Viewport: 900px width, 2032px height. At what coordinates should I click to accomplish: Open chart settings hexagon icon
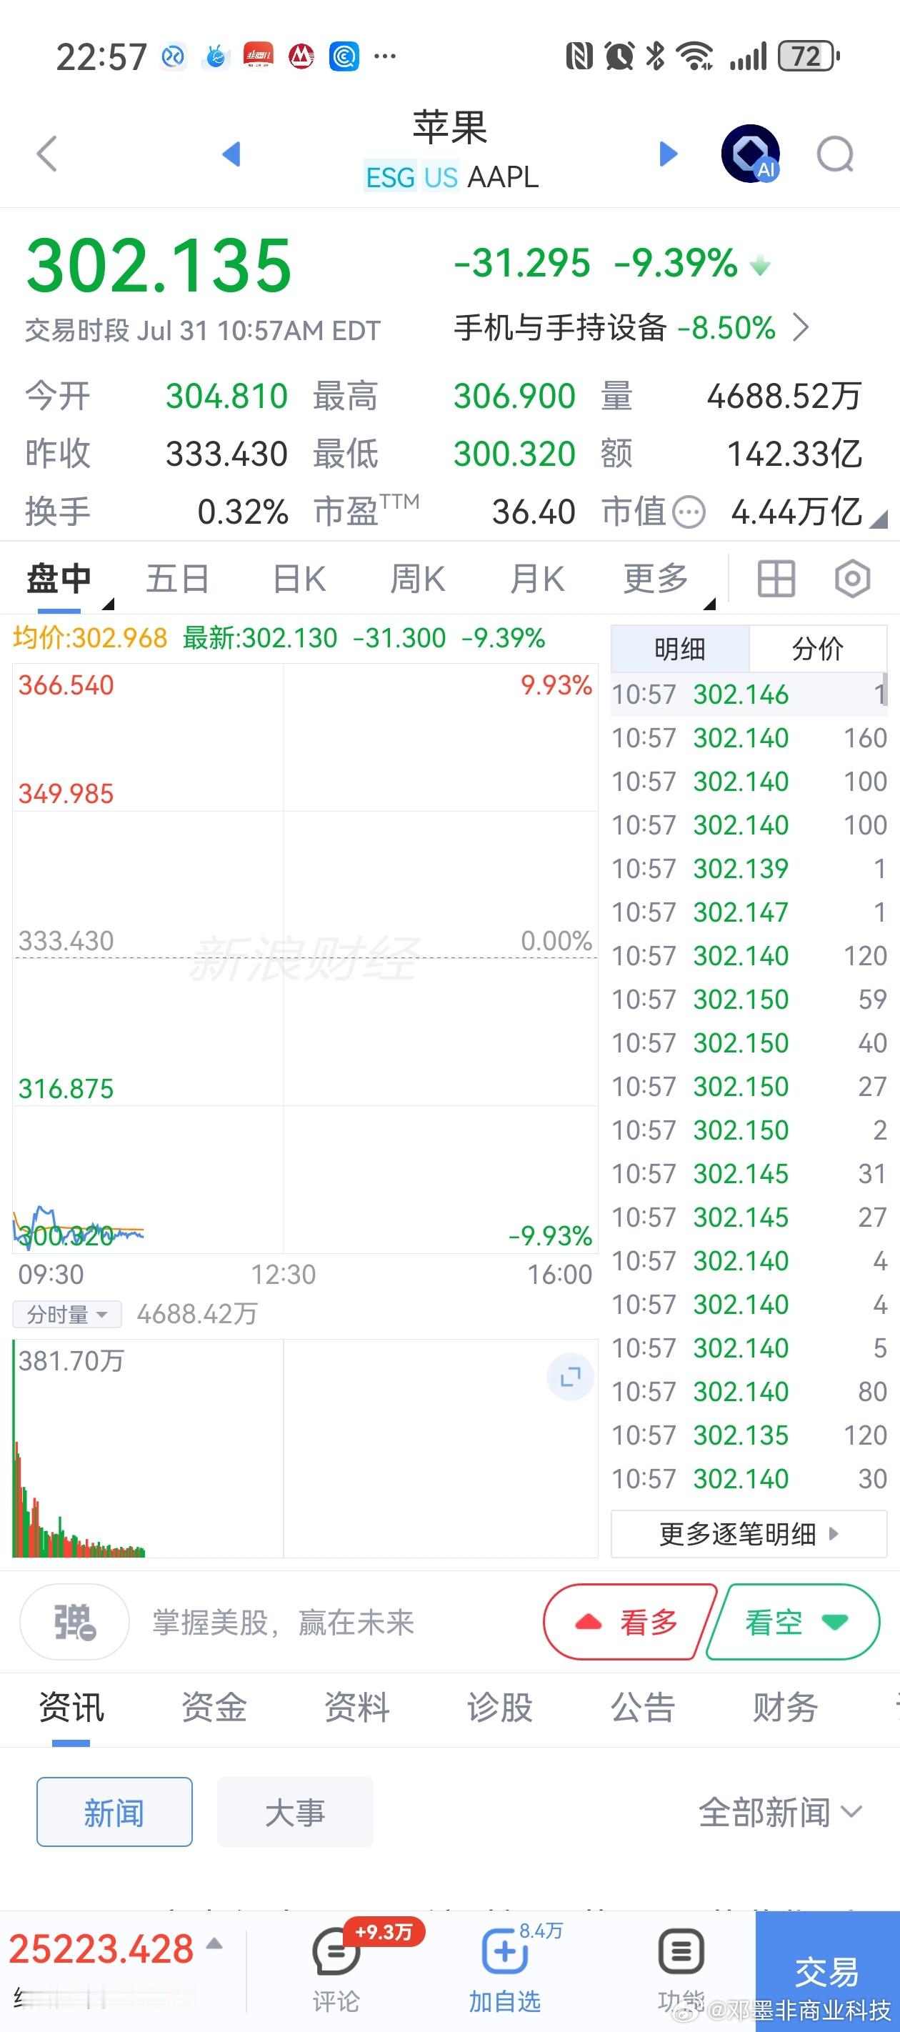pos(853,579)
